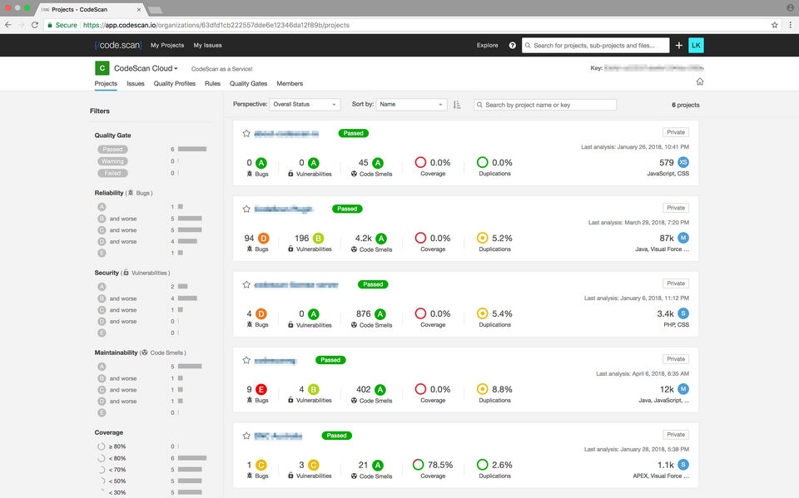This screenshot has height=498, width=799.
Task: Open the Sort by Name dropdown
Action: click(411, 105)
